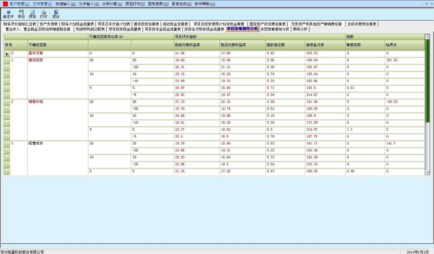Click the 借款偿还期 column header
Screen dimensions: 434x254
tap(285, 45)
